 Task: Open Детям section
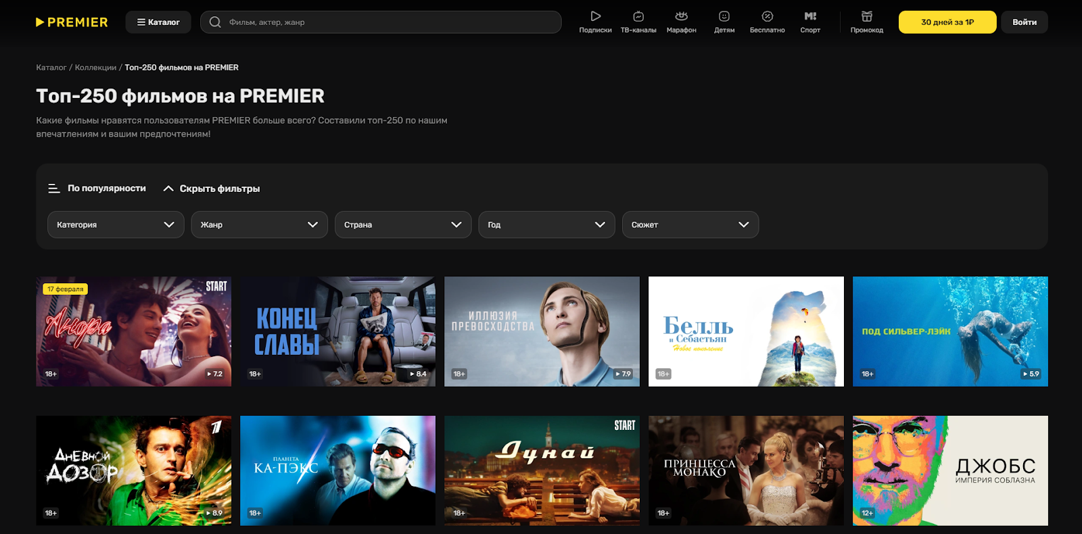724,22
